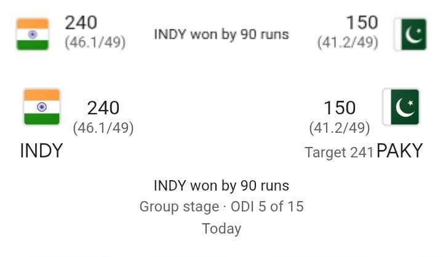Click the large India flag above INDY label
The width and height of the screenshot is (443, 257).
click(42, 107)
